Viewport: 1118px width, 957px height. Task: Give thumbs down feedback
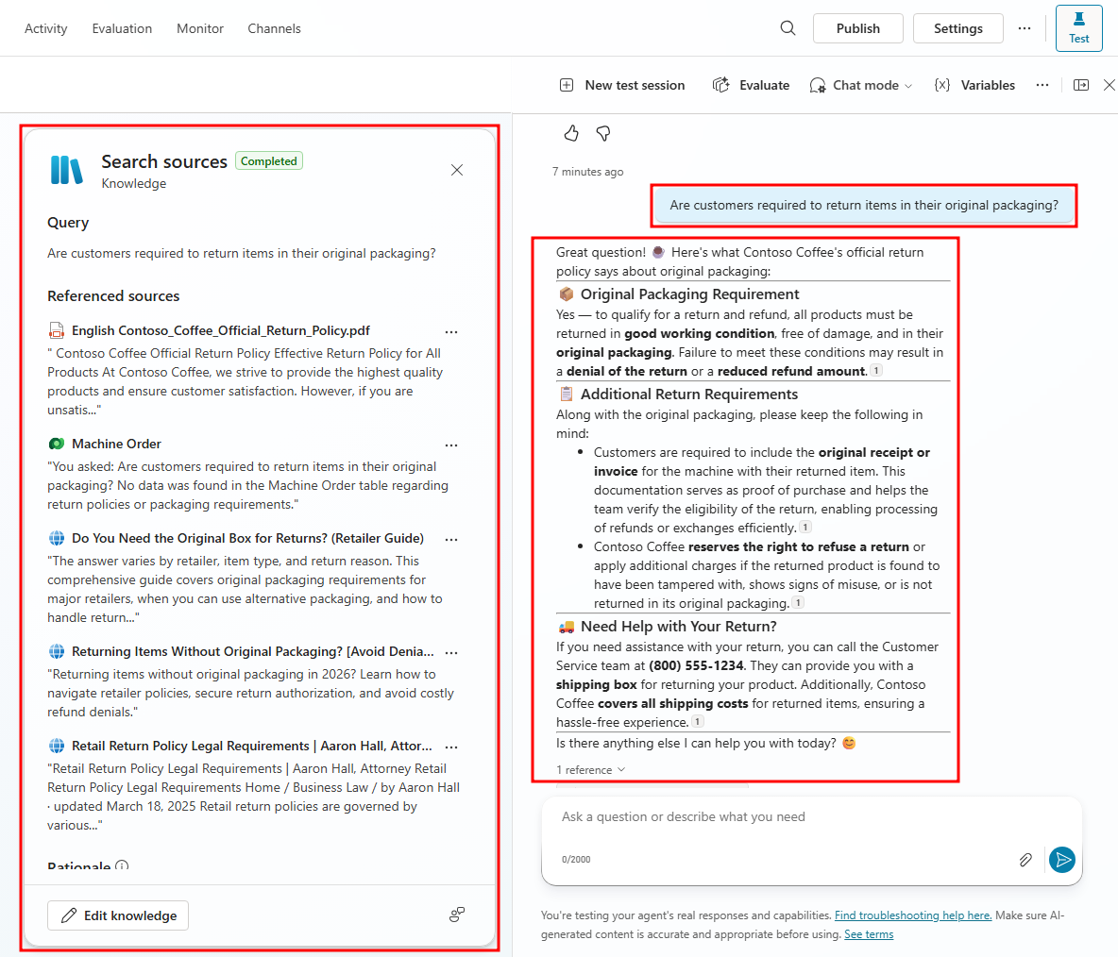coord(603,133)
